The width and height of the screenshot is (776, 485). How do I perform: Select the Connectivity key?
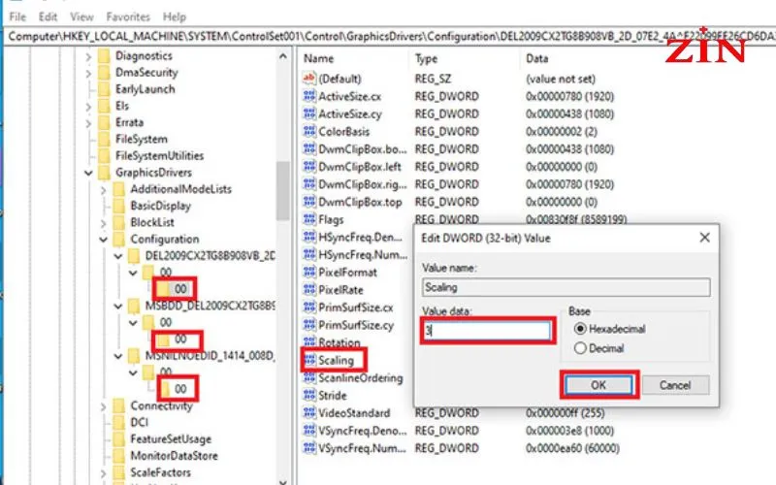[161, 405]
